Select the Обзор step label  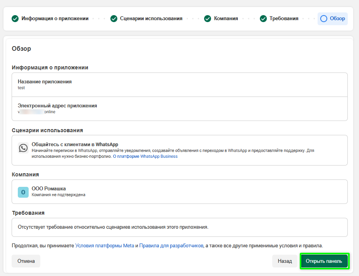coord(337,19)
